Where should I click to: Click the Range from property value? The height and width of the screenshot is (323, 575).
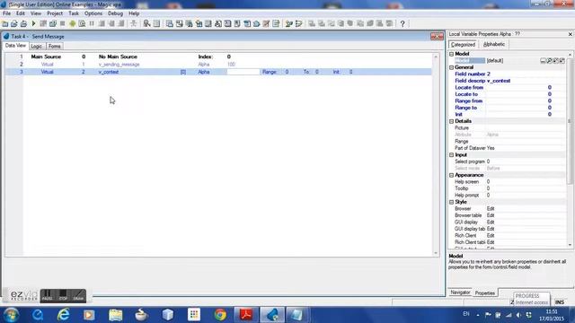[549, 100]
